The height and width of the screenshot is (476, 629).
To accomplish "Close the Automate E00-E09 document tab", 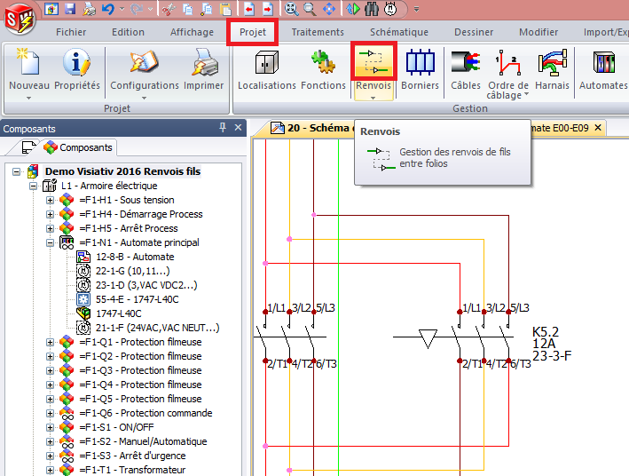I will 598,128.
